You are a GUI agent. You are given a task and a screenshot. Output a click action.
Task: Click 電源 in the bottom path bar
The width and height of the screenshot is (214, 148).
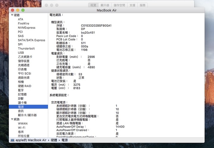click(x=64, y=140)
